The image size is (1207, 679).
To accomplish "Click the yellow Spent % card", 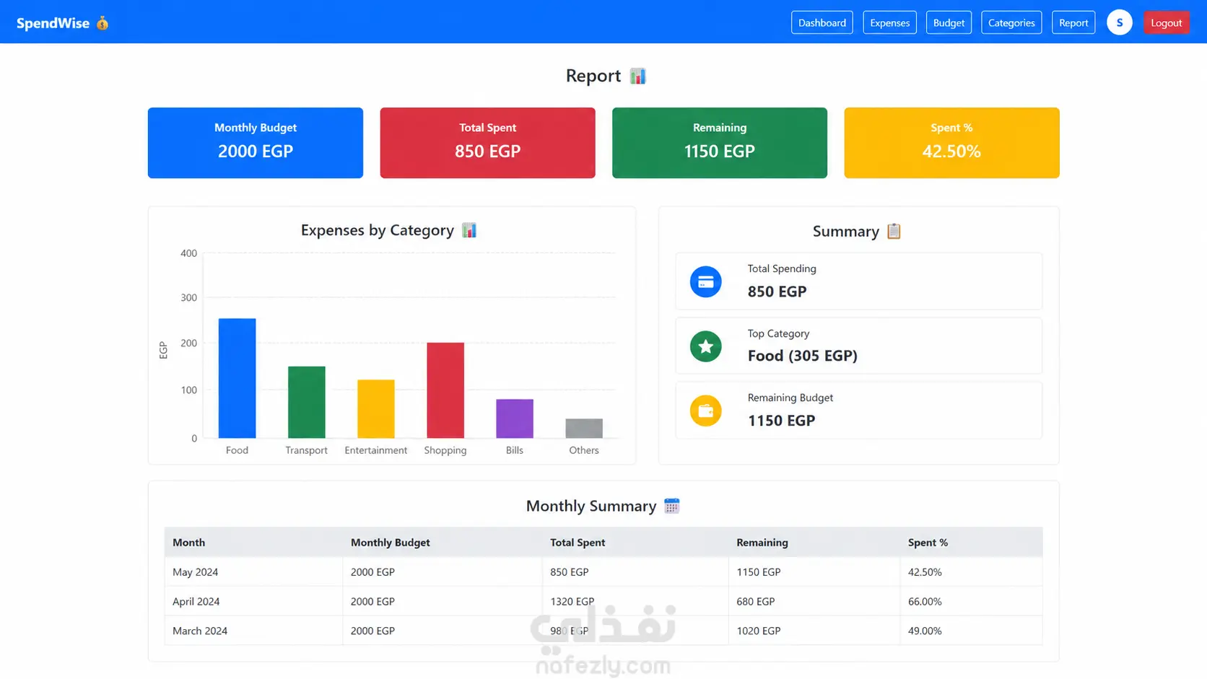I will (x=951, y=143).
